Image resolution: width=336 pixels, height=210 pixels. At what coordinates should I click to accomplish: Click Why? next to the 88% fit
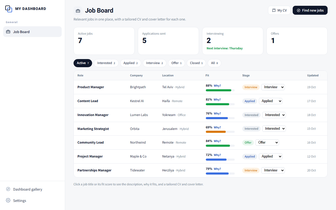pyautogui.click(x=217, y=86)
